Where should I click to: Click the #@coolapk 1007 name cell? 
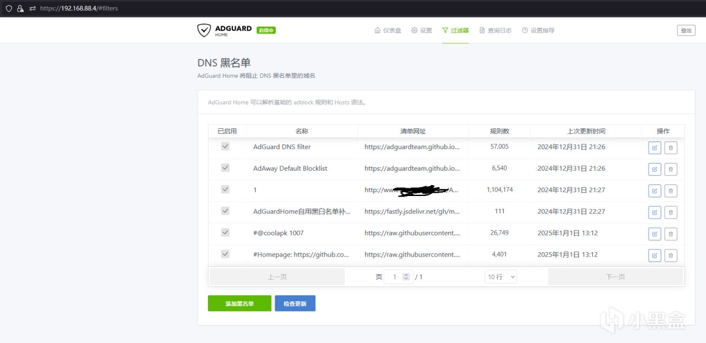tap(279, 233)
